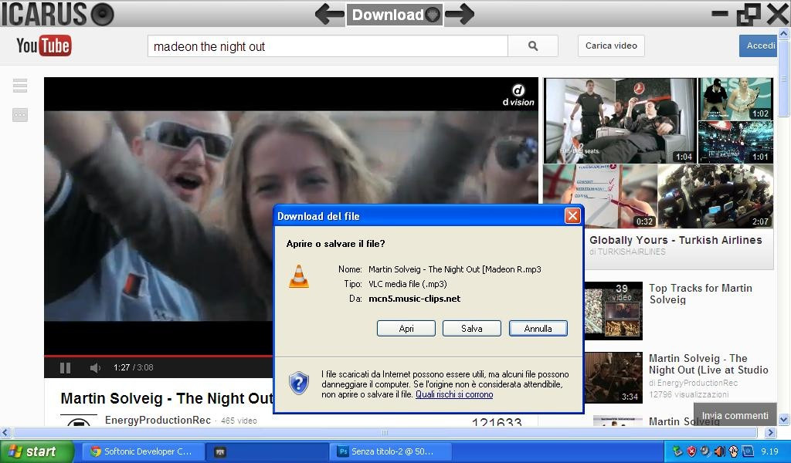Viewport: 791px width, 463px height.
Task: Click the vertical scrollbar down arrow
Action: 783,419
